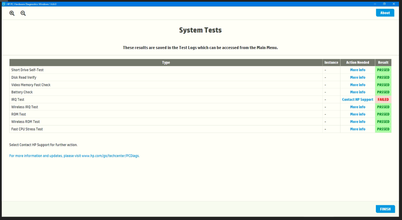402x220 pixels.
Task: Open the About dialog
Action: tap(385, 13)
